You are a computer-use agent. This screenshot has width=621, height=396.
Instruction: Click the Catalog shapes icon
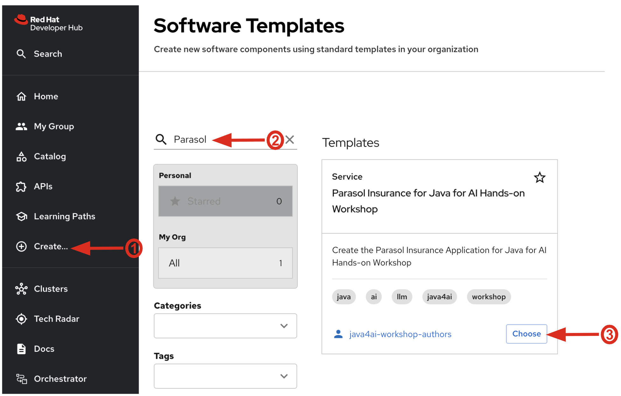coord(21,156)
